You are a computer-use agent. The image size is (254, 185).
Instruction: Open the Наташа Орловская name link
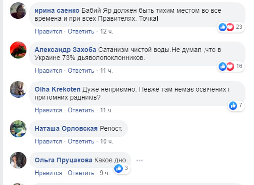(x=66, y=128)
